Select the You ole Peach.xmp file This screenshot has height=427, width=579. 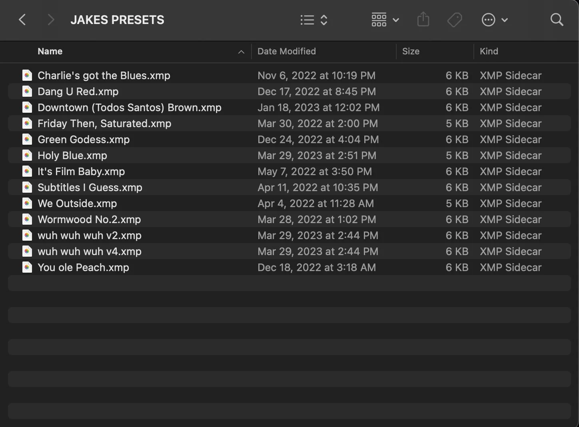click(84, 267)
